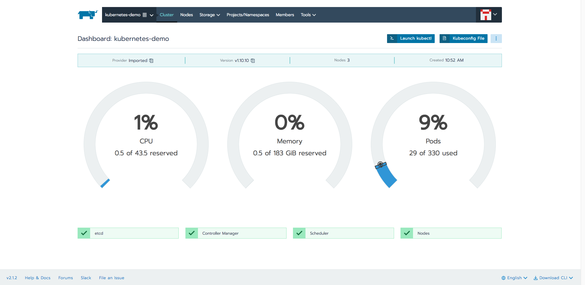Click the blue Pods gauge fill
The height and width of the screenshot is (285, 585).
point(387,176)
